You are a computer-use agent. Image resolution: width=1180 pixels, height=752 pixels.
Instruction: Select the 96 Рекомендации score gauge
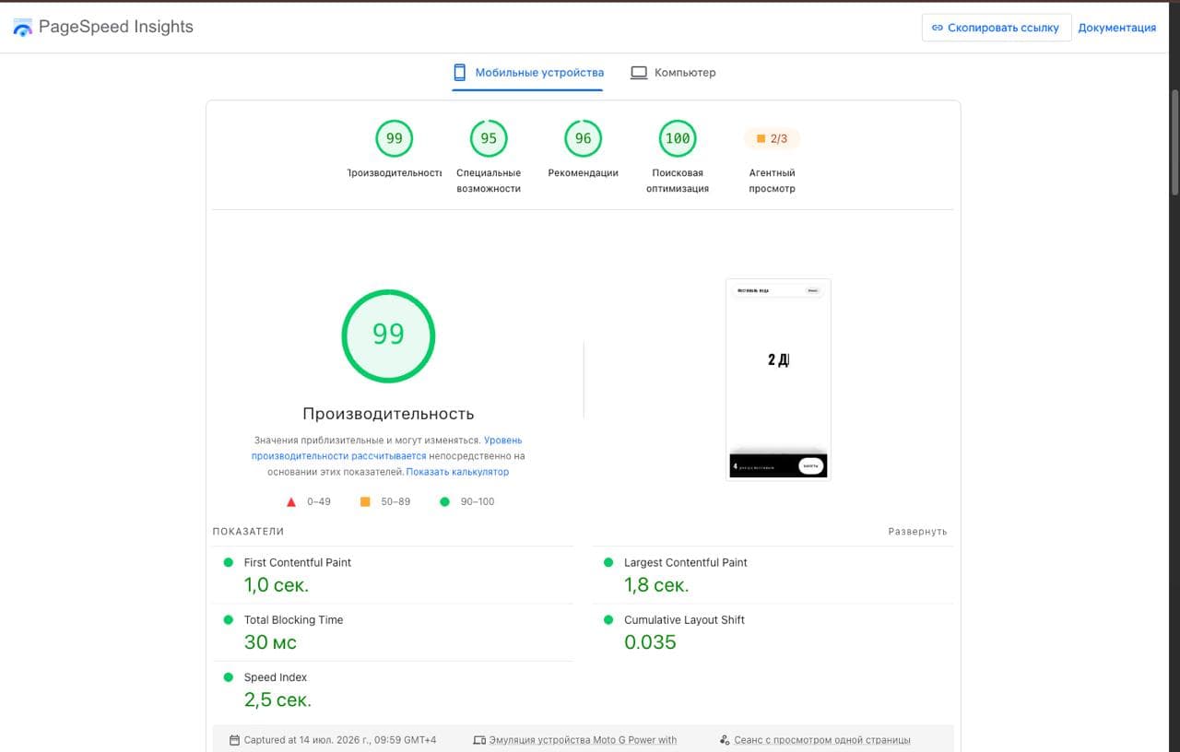click(583, 138)
